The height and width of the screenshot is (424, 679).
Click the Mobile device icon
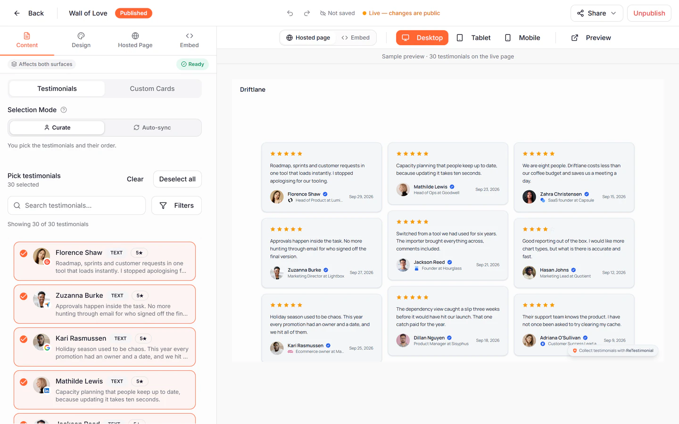coord(508,38)
